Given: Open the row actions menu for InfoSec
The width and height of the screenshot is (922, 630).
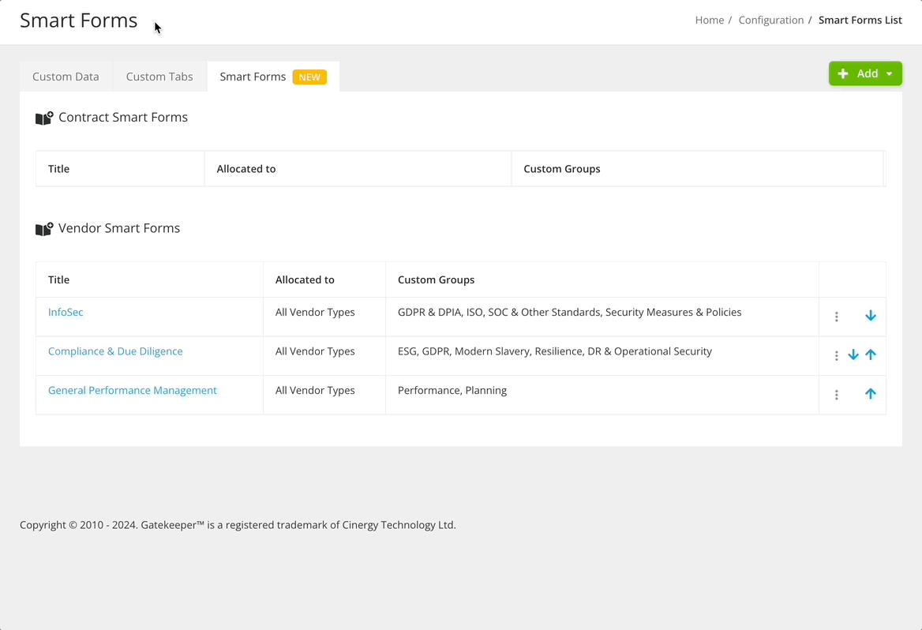Looking at the screenshot, I should coord(836,316).
